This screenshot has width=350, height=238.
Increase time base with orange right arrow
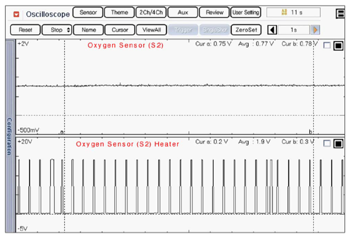[315, 30]
